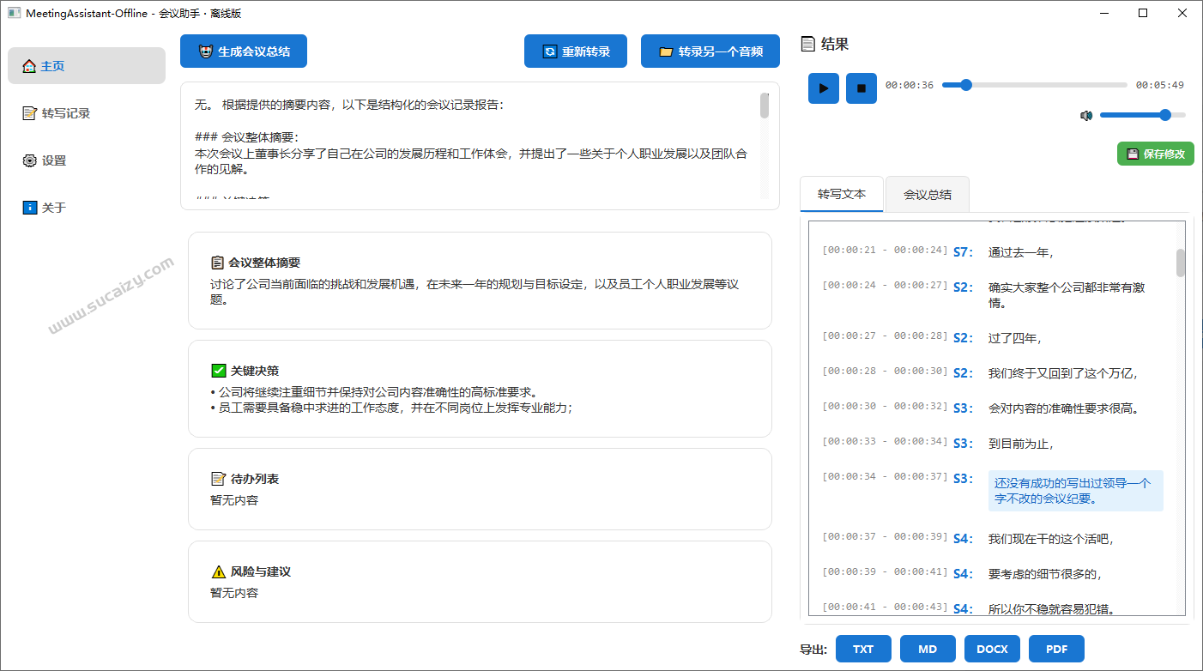Open the 转写文本 tab

842,194
